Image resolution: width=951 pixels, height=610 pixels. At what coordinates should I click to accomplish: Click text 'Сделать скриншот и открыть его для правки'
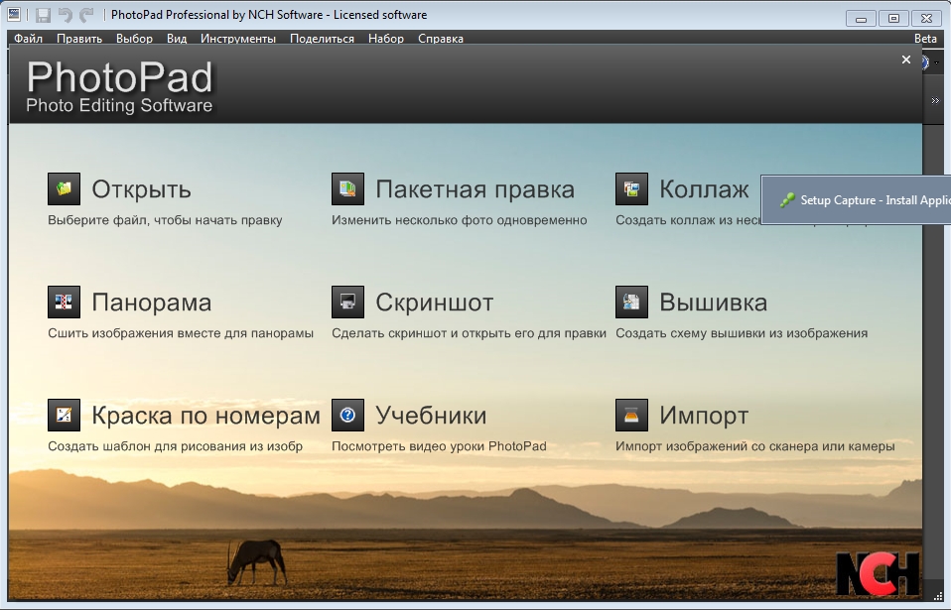tap(469, 333)
